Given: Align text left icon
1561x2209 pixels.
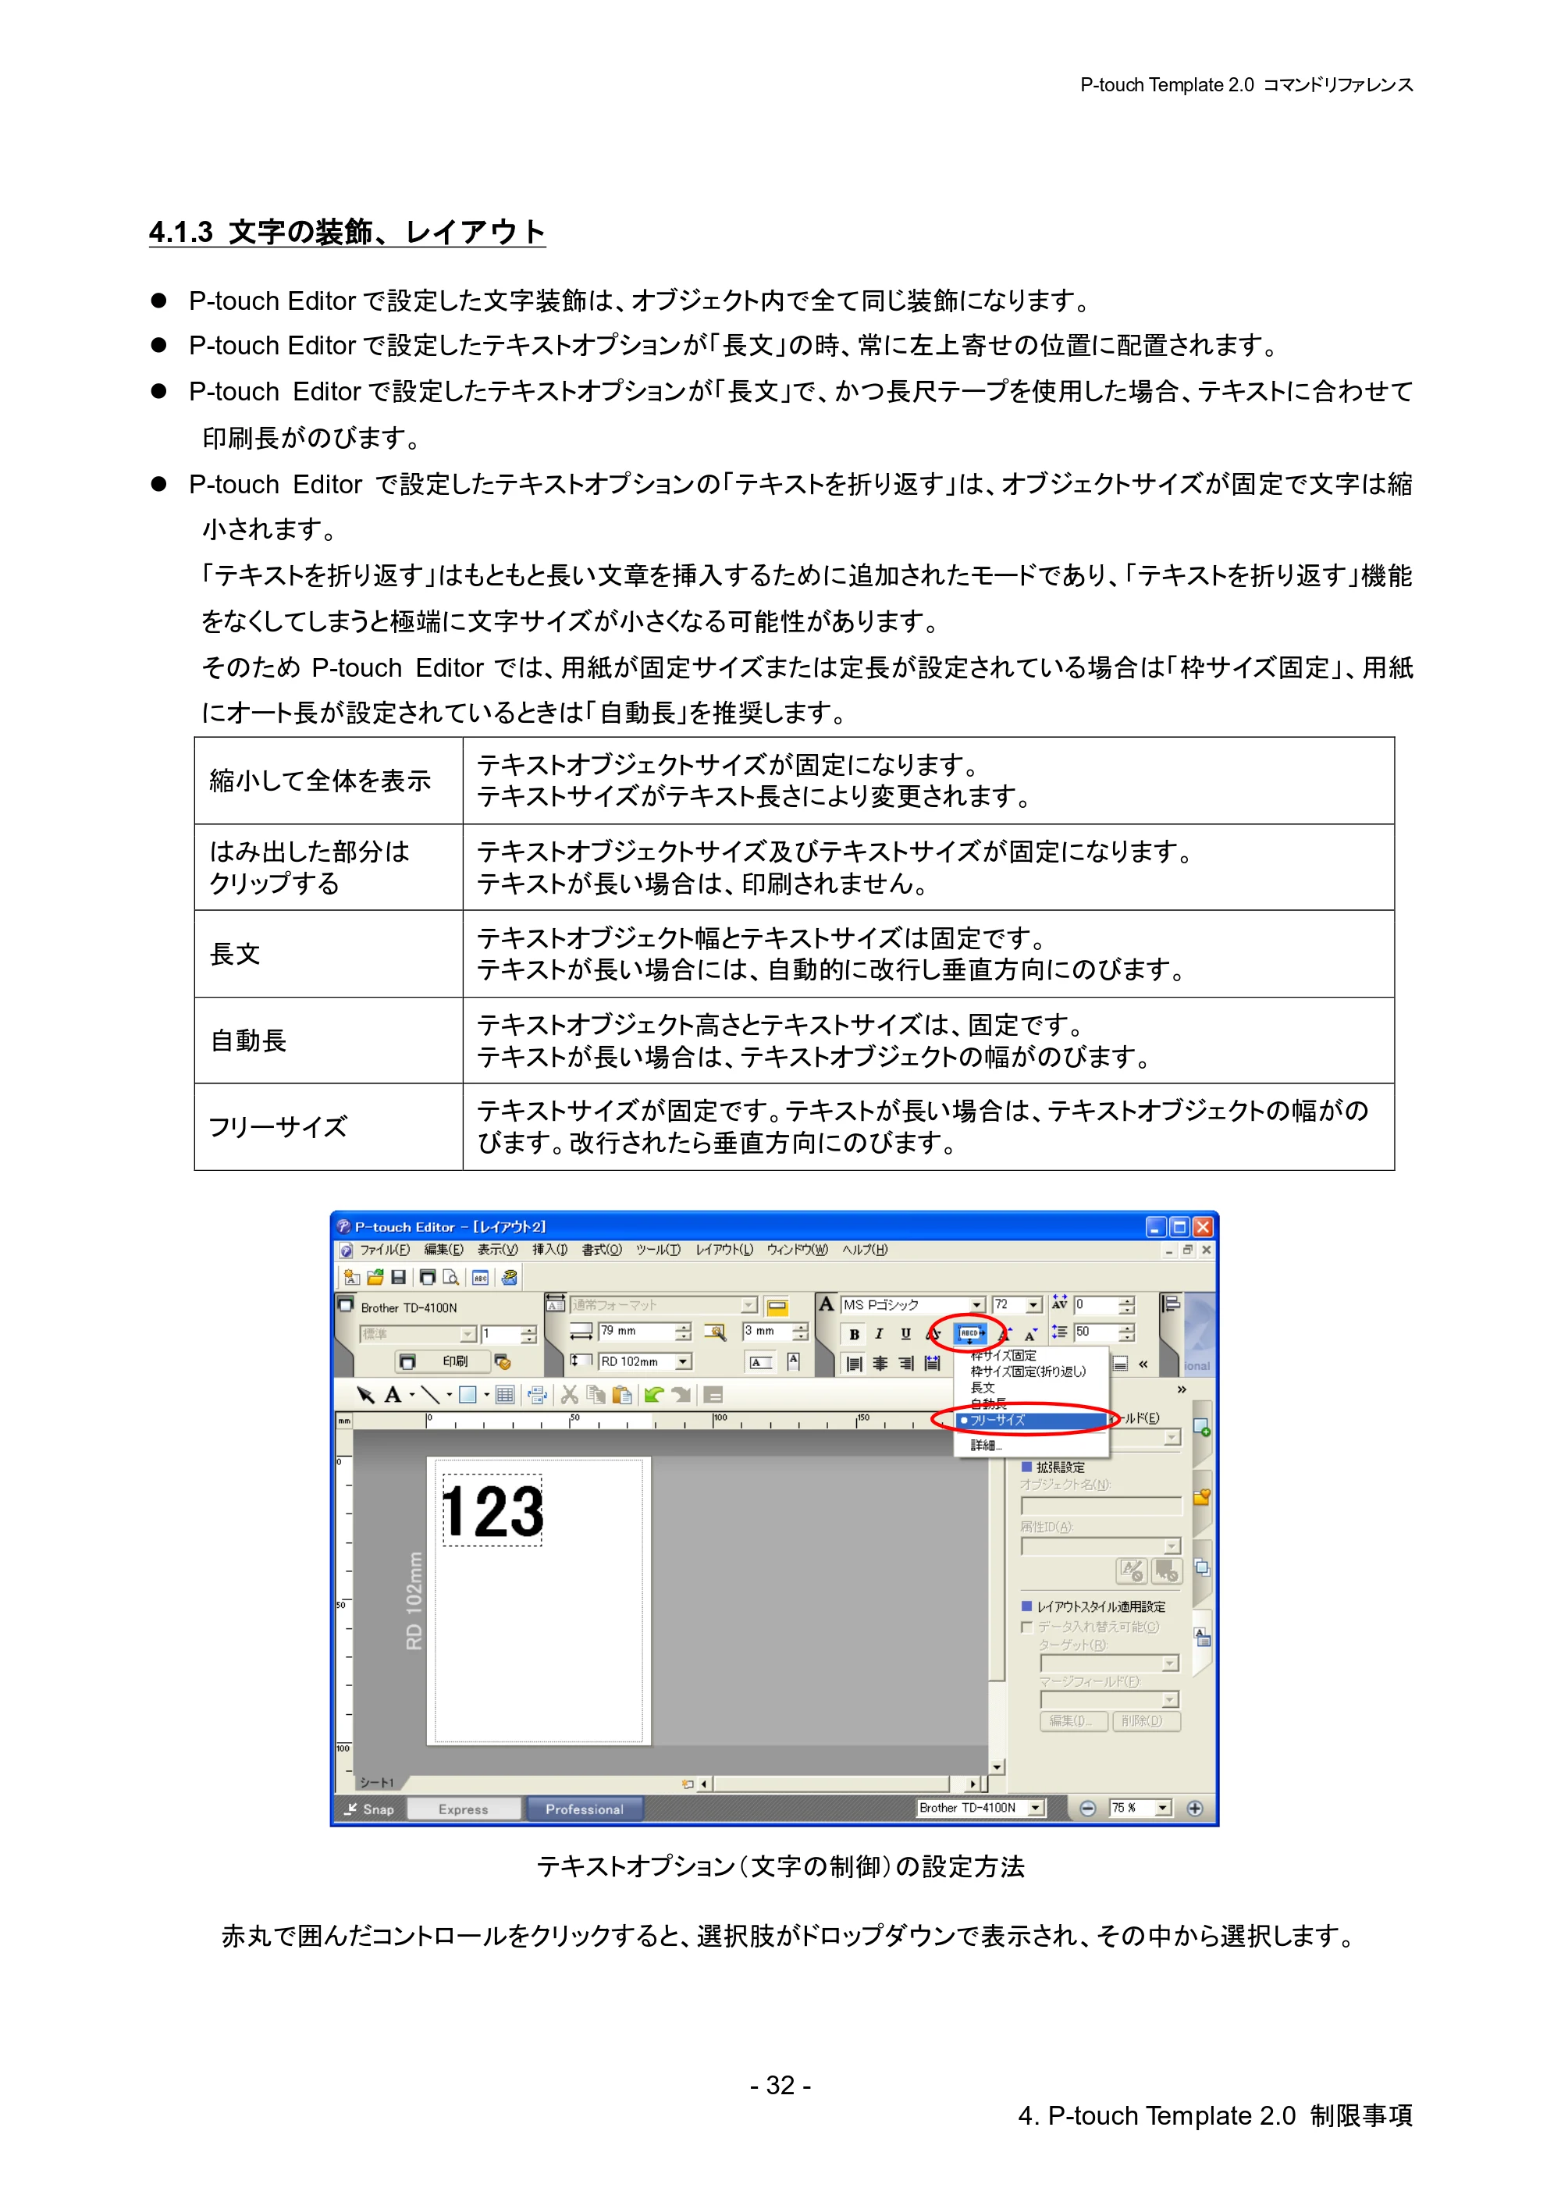Looking at the screenshot, I should click(x=854, y=1364).
